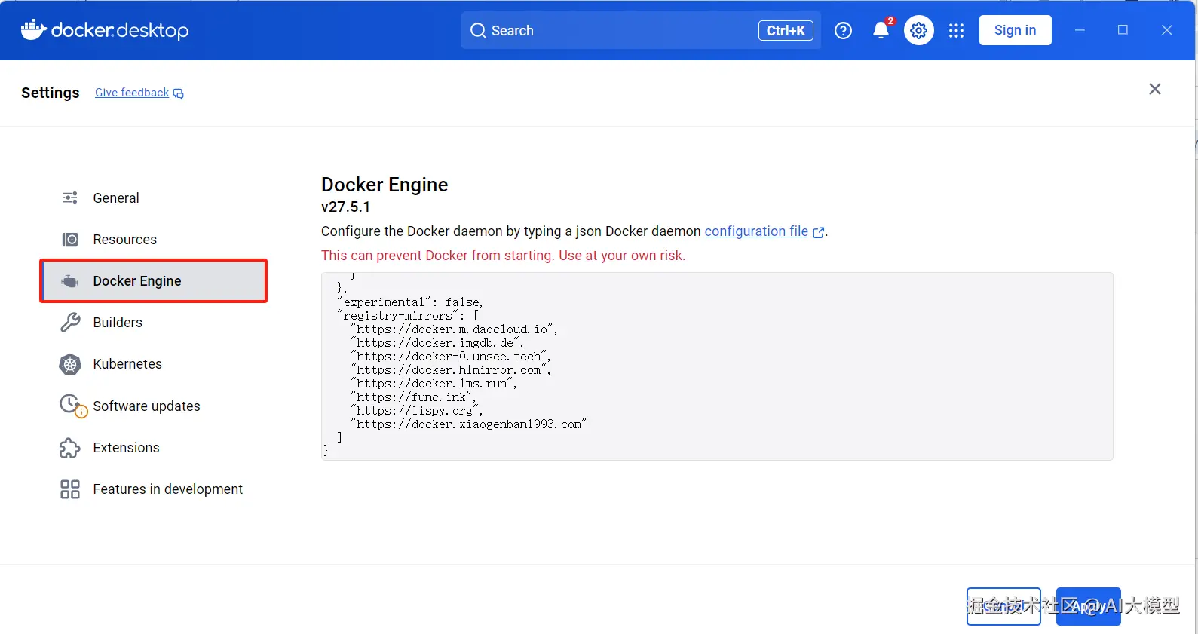Click the "registry-mirrors" line
This screenshot has height=634, width=1198.
click(x=408, y=316)
